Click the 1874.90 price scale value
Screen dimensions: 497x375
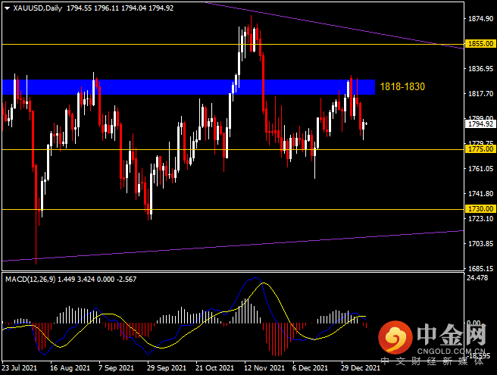point(481,19)
